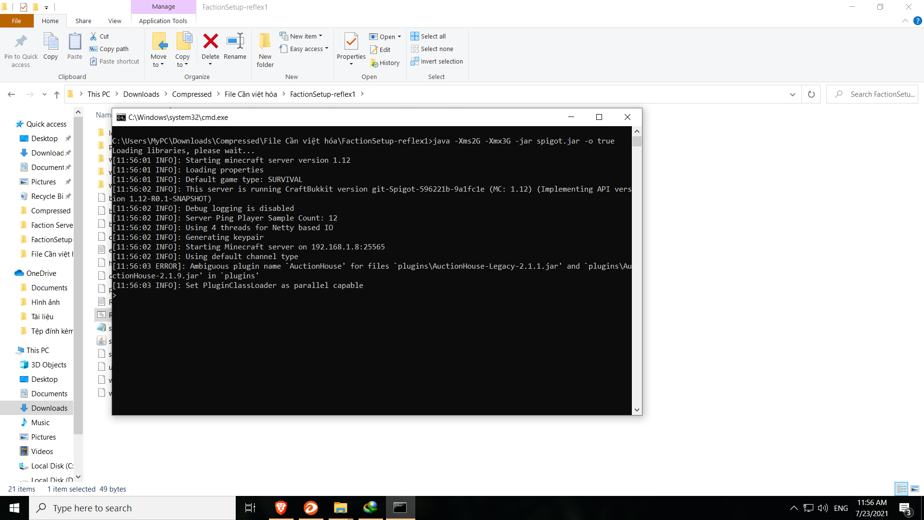The width and height of the screenshot is (924, 520).
Task: Click the New folder icon
Action: coord(265,42)
